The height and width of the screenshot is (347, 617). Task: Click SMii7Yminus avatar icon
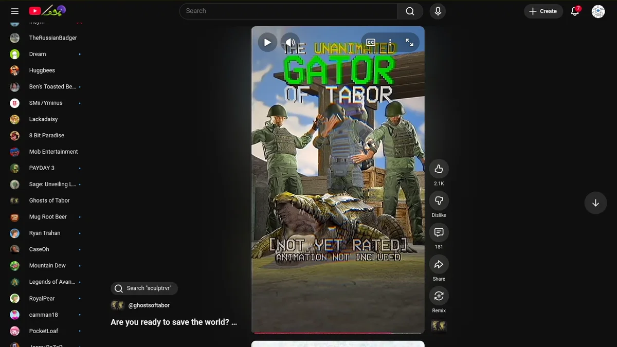click(x=15, y=103)
